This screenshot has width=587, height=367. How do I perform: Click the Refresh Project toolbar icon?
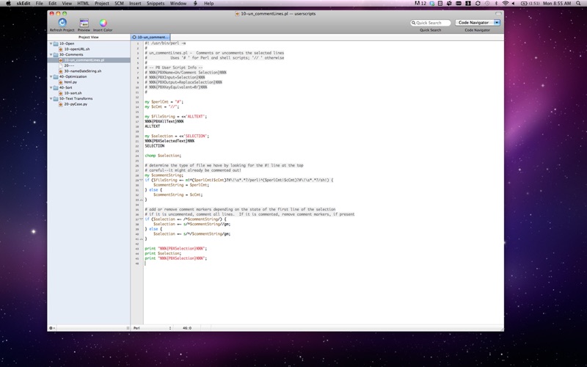point(62,23)
